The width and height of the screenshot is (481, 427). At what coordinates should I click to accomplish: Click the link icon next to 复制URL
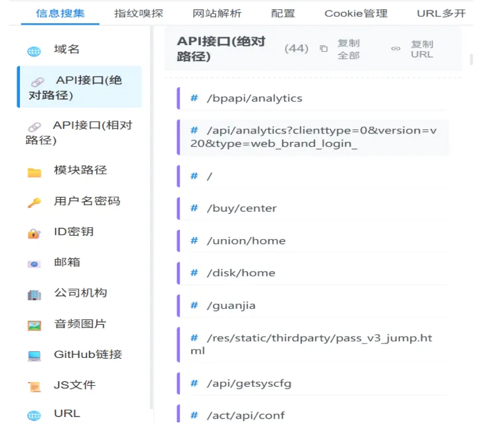395,48
